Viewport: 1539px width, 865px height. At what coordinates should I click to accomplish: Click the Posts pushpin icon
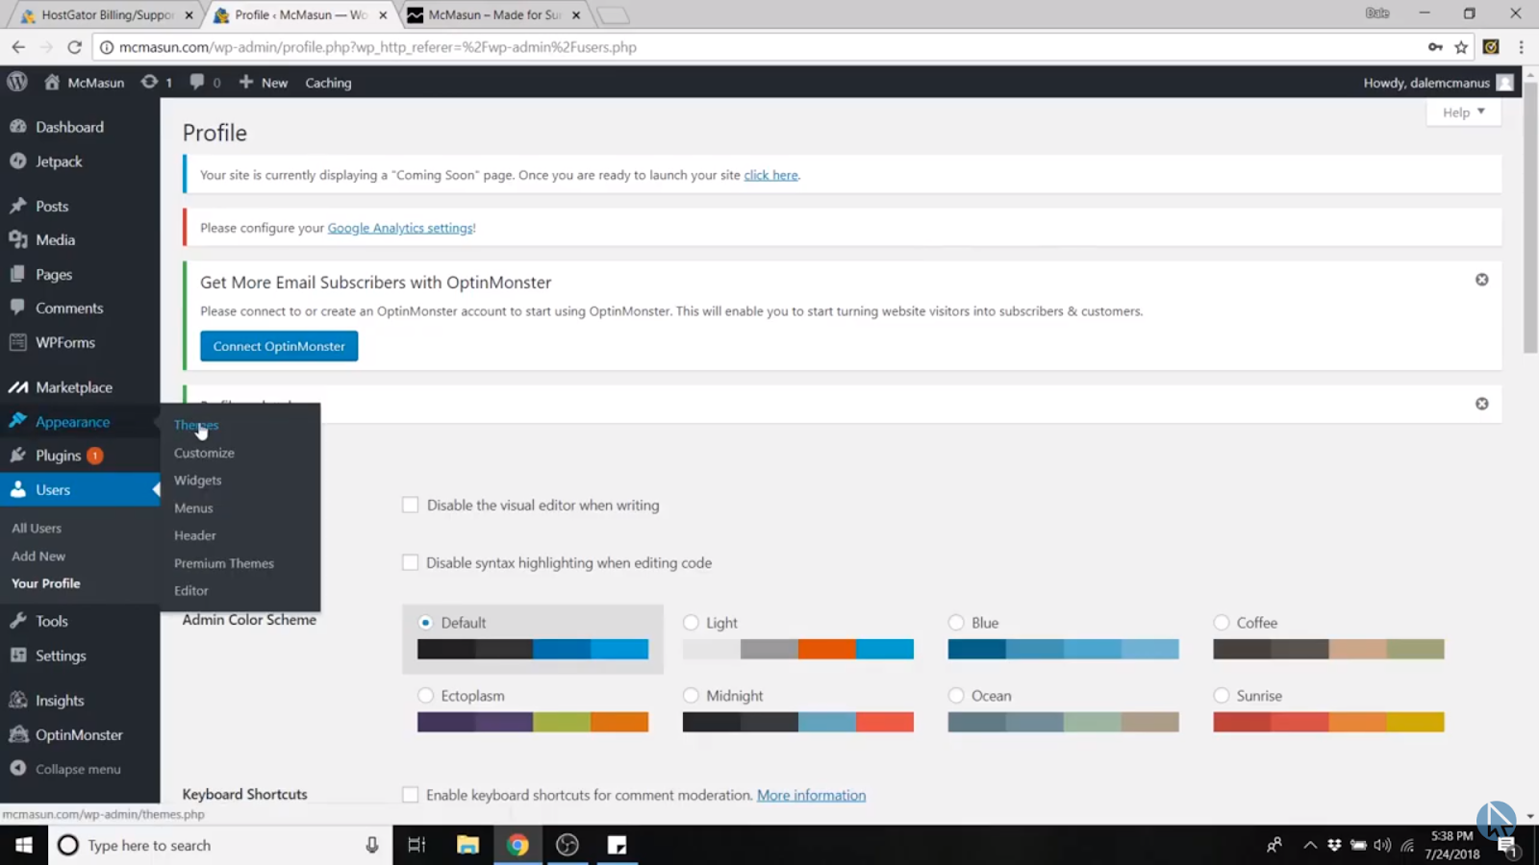[x=17, y=206]
